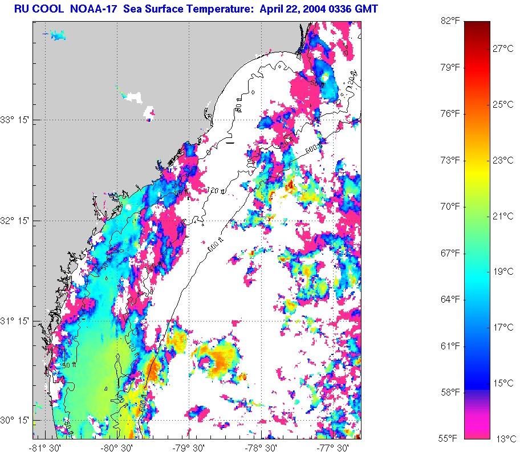Click the 58°F label on the color scale
The height and width of the screenshot is (452, 520).
(x=450, y=392)
